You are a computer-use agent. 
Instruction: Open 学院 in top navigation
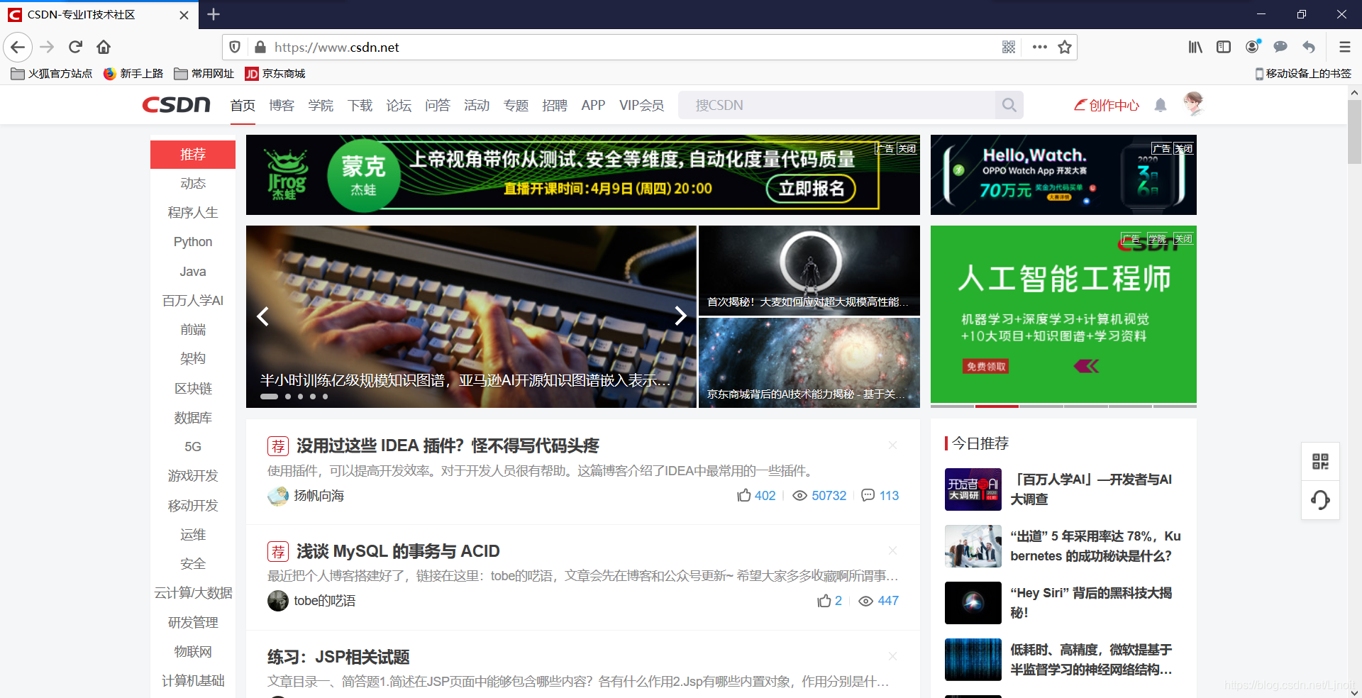tap(321, 105)
